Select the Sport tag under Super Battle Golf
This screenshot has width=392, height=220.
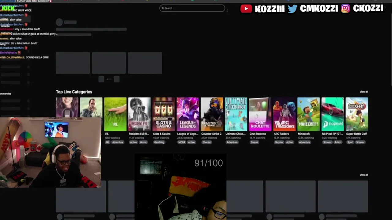(x=350, y=142)
